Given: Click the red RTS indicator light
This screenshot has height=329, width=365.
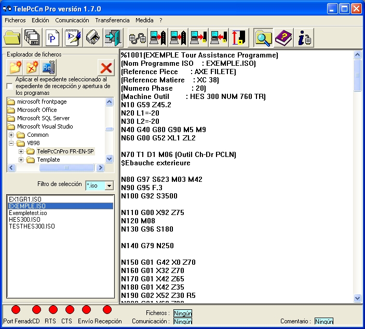Looking at the screenshot, I should (52, 310).
